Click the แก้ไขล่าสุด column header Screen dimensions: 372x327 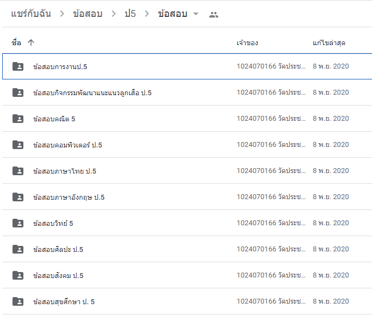[328, 42]
